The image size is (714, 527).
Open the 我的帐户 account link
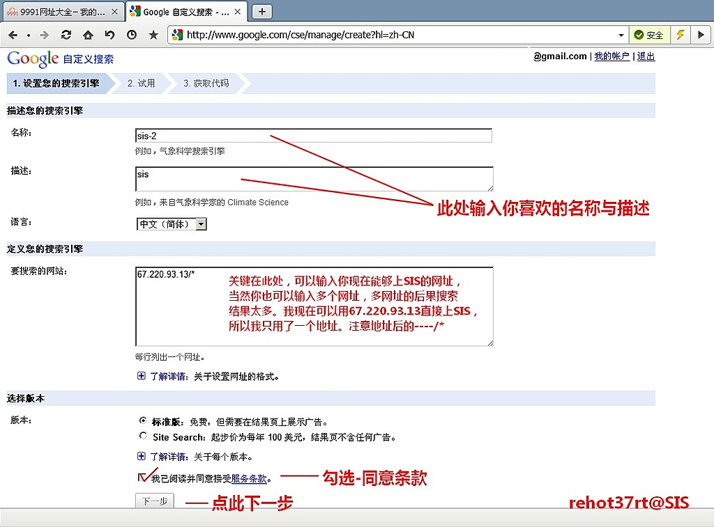click(x=612, y=56)
